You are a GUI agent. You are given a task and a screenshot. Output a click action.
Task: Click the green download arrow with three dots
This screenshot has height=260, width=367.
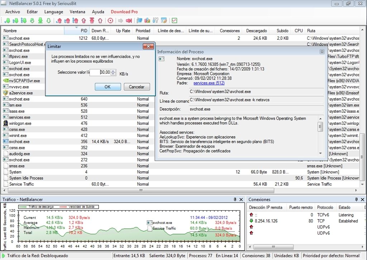tap(24, 20)
